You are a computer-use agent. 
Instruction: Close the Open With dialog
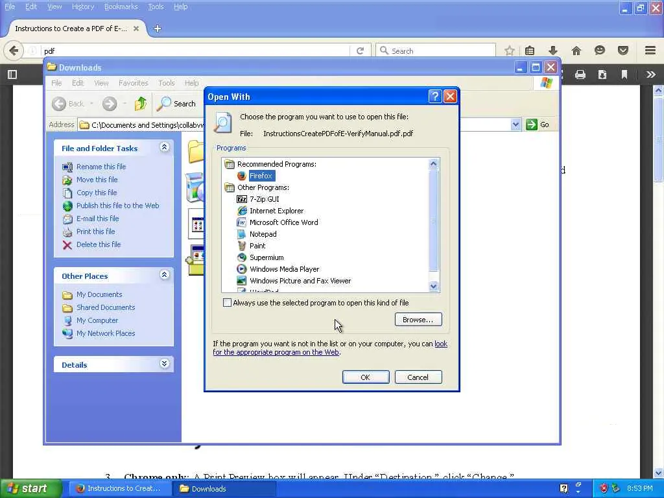pos(450,97)
